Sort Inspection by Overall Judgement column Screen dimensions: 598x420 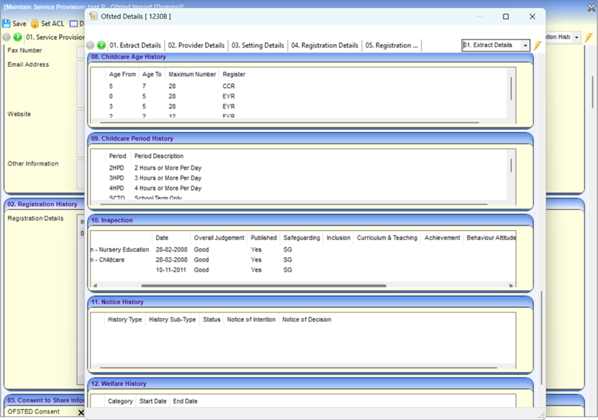[x=219, y=238]
